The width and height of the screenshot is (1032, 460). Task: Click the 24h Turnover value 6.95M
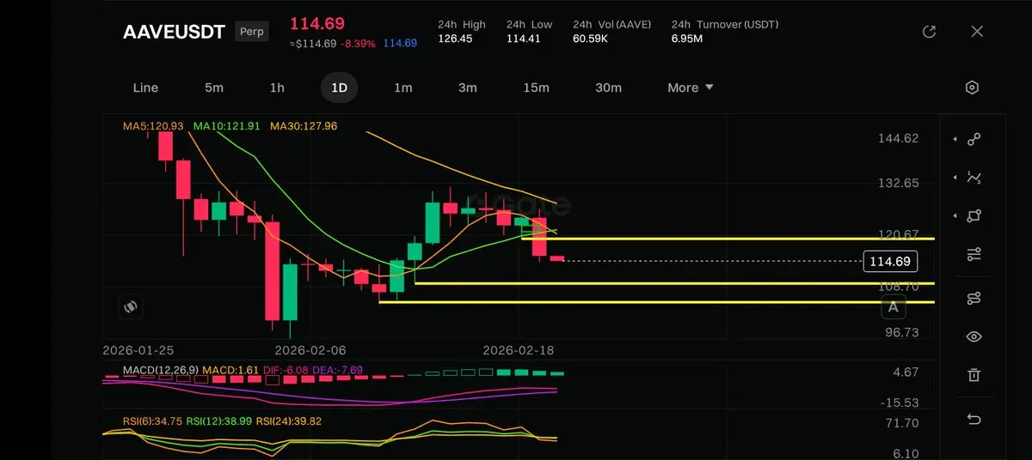687,39
